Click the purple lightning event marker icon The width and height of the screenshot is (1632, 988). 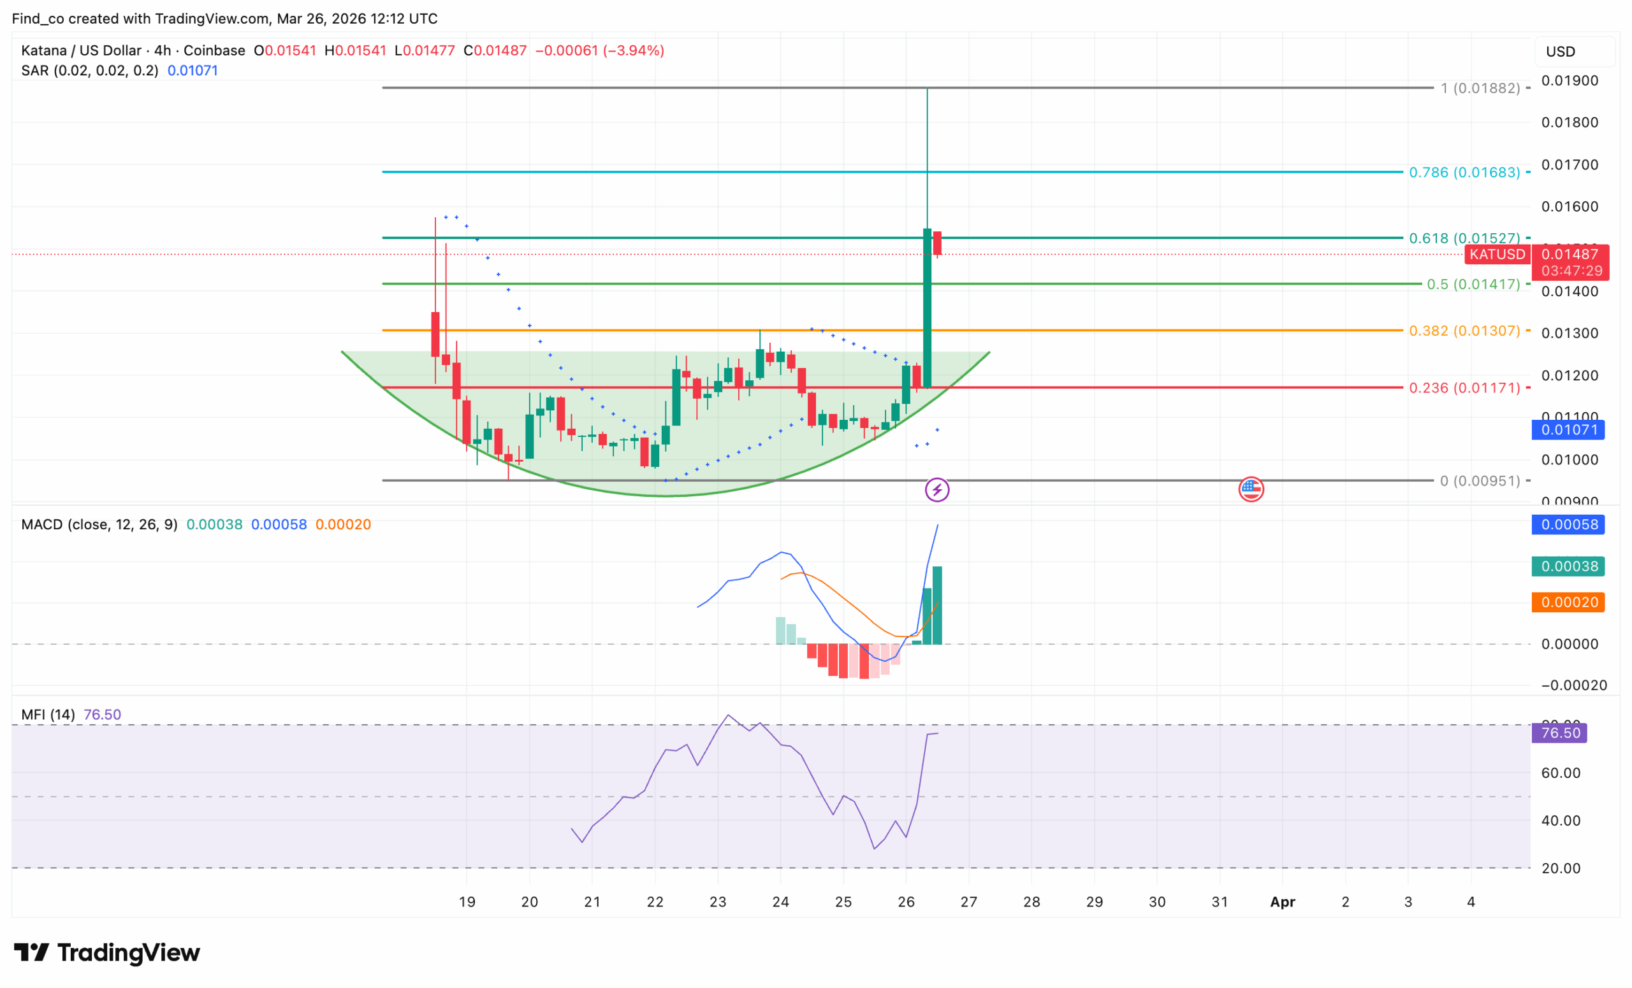[x=936, y=490]
